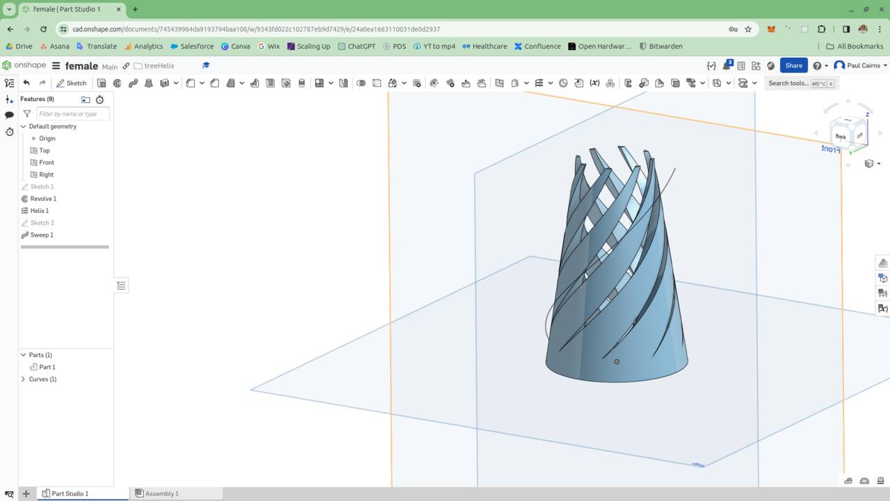
Task: Click the Filter by name or type field
Action: tap(72, 113)
